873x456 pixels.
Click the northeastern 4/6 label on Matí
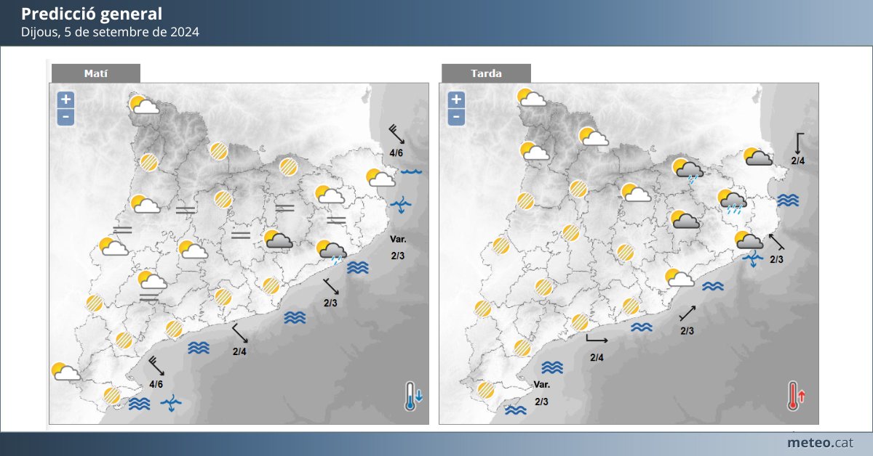click(396, 152)
